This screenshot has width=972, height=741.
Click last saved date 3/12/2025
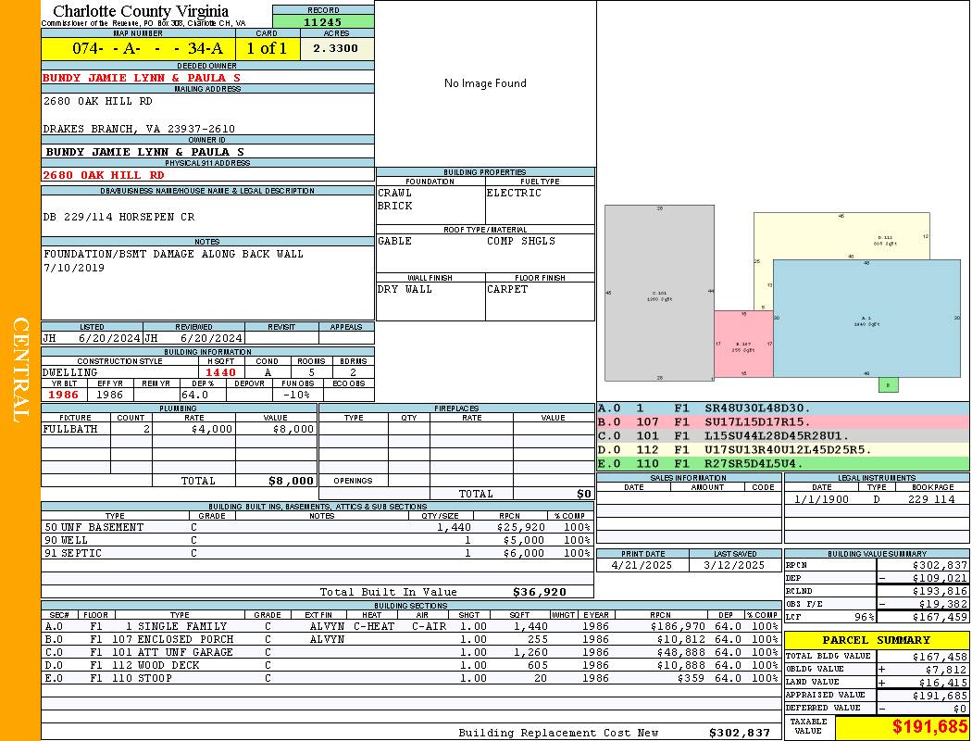735,566
